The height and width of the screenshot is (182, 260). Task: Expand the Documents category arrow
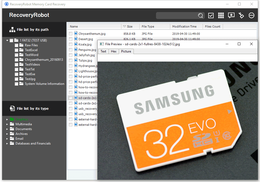tap(7, 129)
